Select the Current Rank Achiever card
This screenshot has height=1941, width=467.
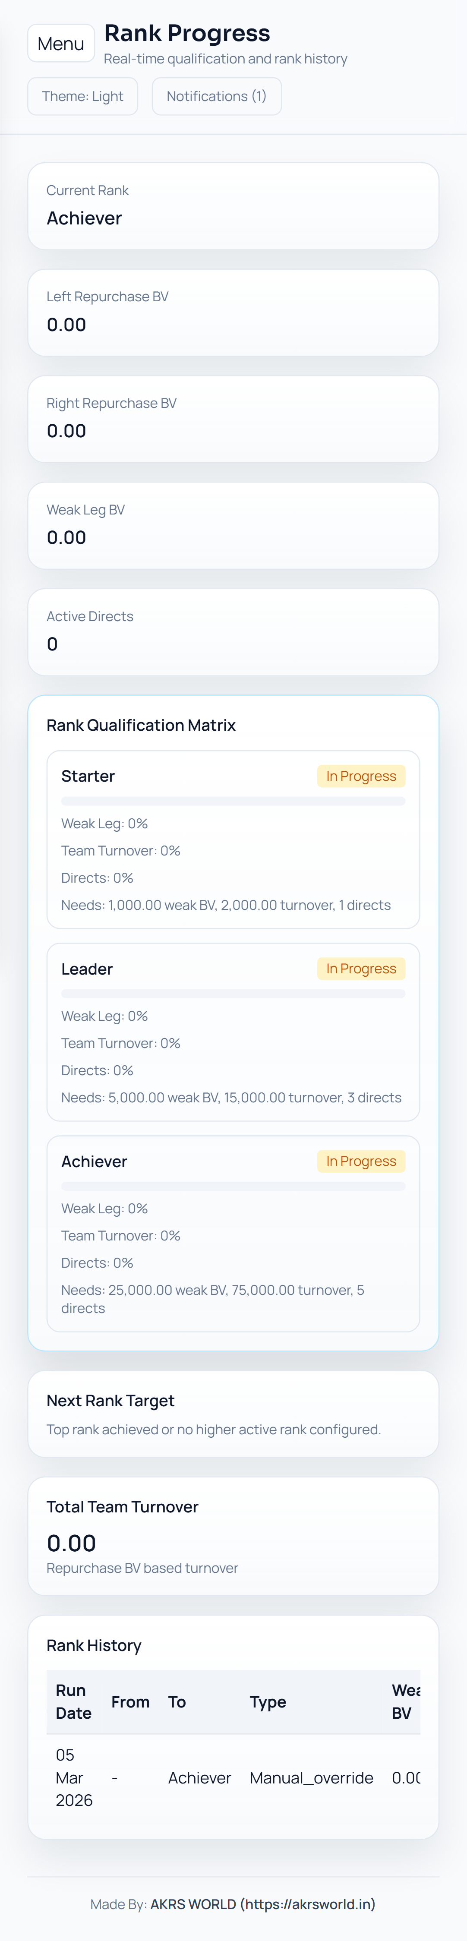(233, 206)
